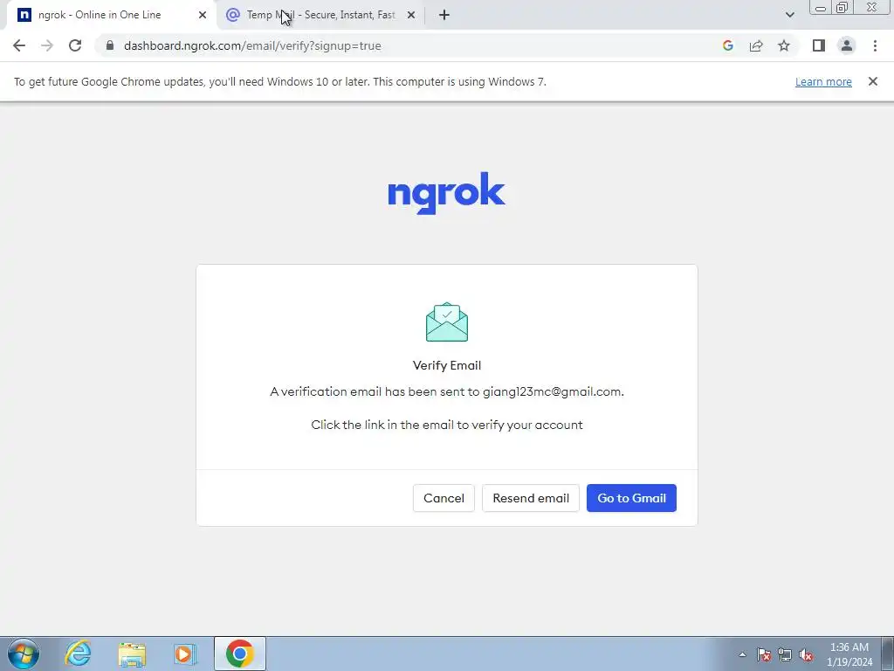This screenshot has height=671, width=894.
Task: Click the Verify Email heading
Action: [x=447, y=365]
